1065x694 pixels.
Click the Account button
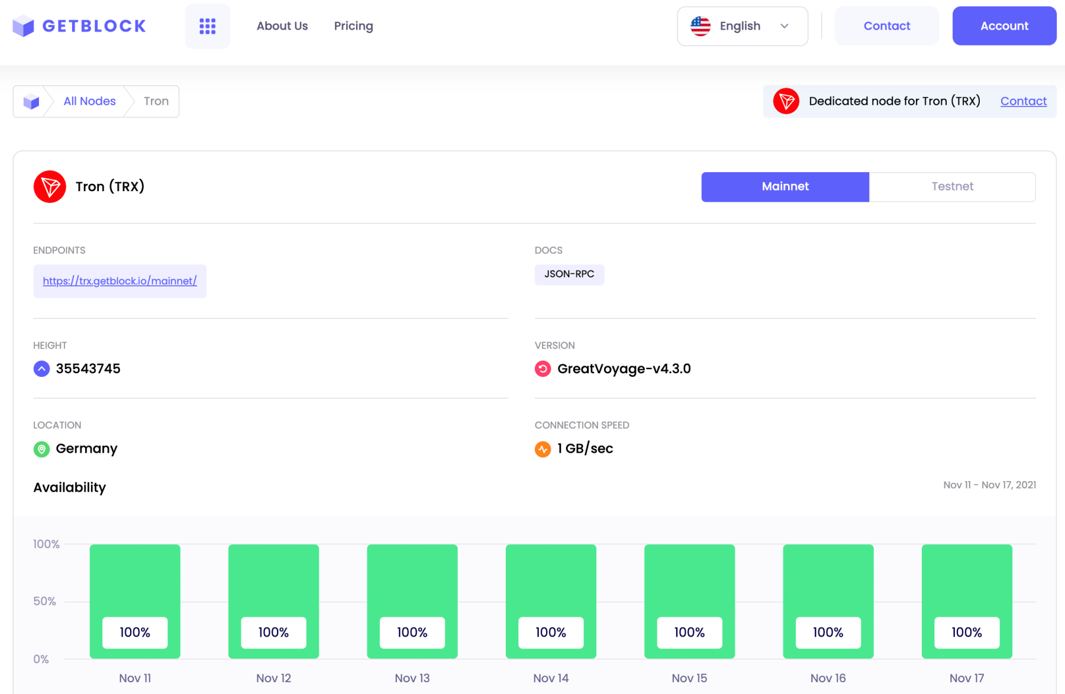point(1004,25)
